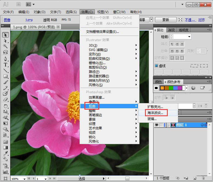Choose the first 边角 corner style button
The image size is (213, 182).
point(172,51)
